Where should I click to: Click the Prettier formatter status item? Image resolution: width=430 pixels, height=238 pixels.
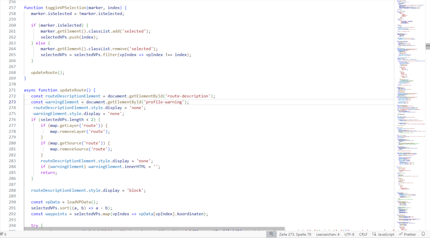(407, 234)
